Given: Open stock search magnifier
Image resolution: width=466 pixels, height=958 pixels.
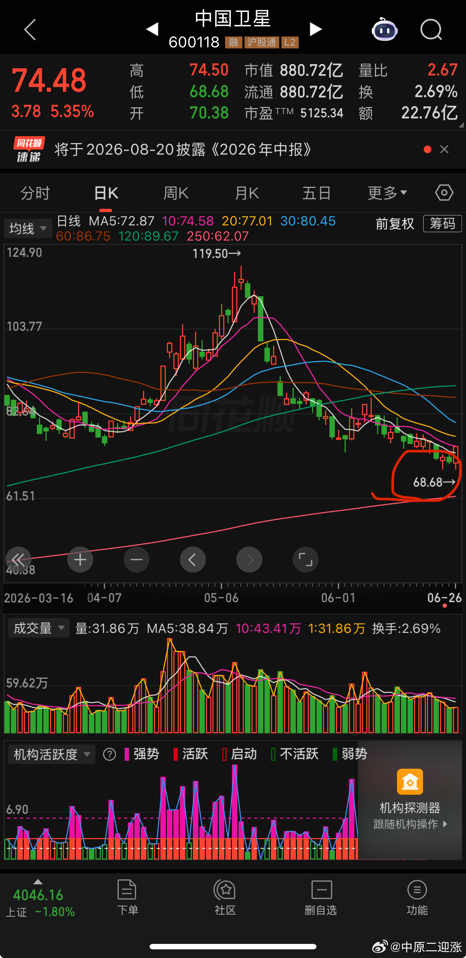Looking at the screenshot, I should (431, 29).
